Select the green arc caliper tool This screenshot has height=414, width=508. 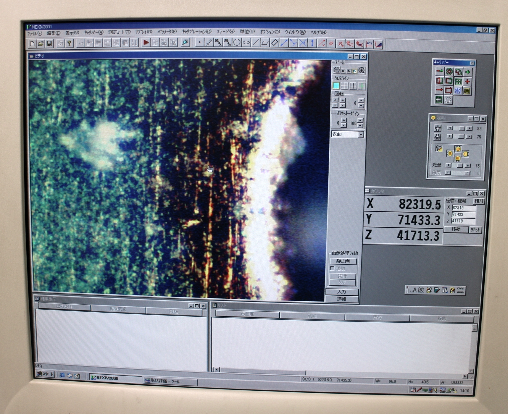tap(458, 72)
